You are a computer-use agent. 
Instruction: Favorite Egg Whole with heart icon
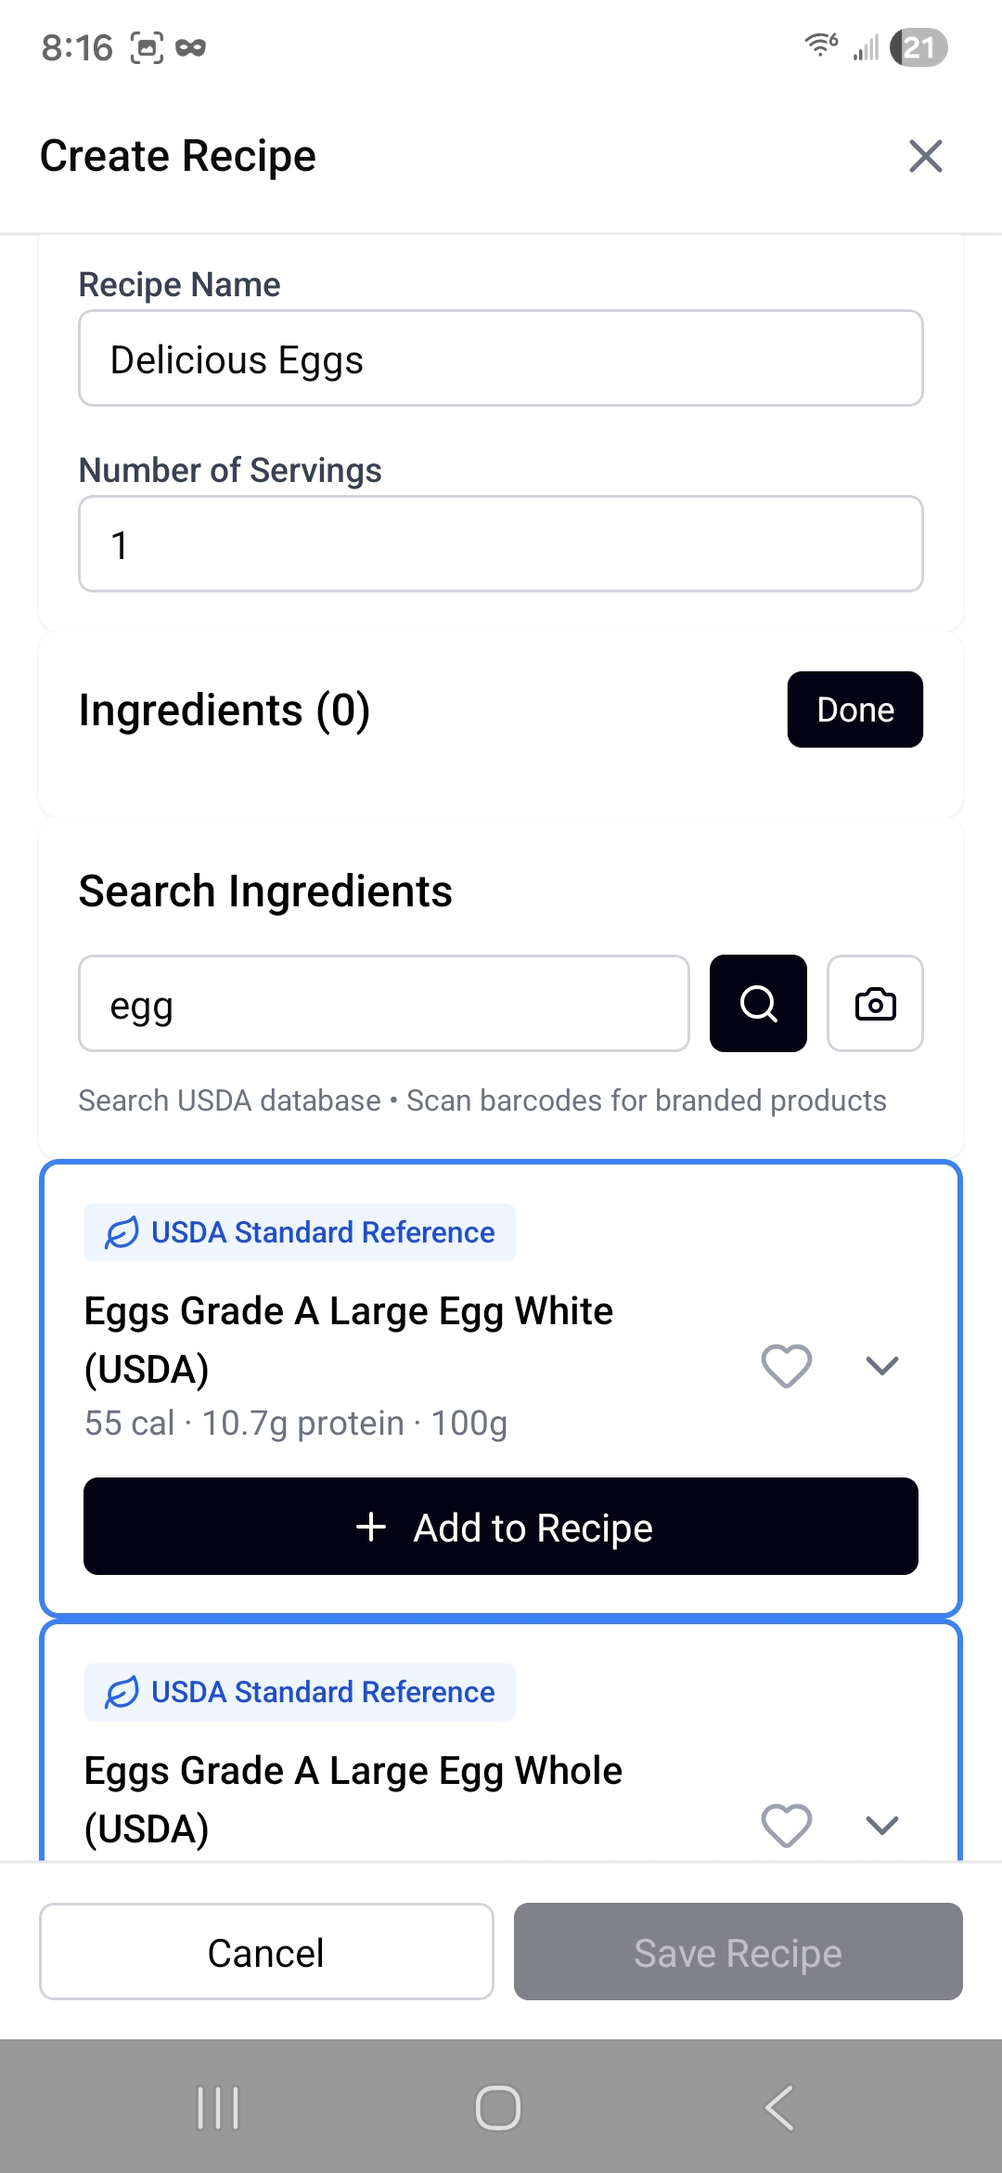tap(786, 1825)
